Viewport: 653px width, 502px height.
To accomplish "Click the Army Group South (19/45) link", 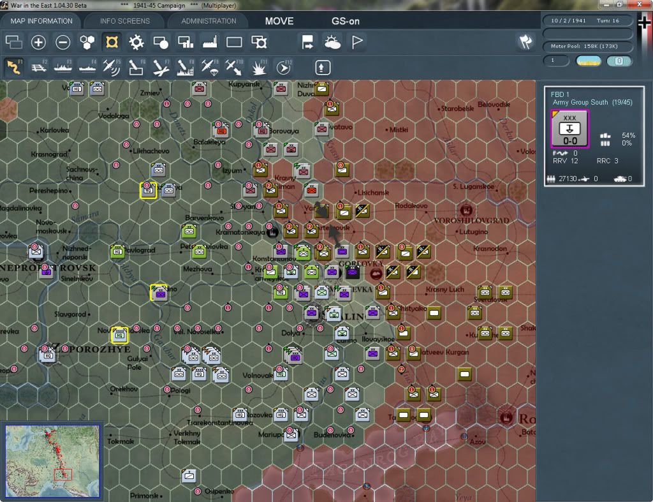I will click(592, 103).
